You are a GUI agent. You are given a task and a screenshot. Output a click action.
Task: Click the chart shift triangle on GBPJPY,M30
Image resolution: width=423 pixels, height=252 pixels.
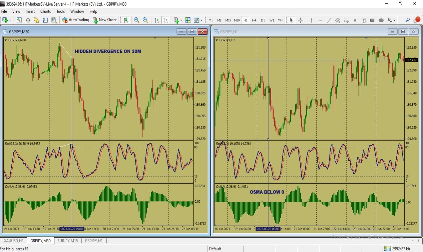pyautogui.click(x=155, y=38)
